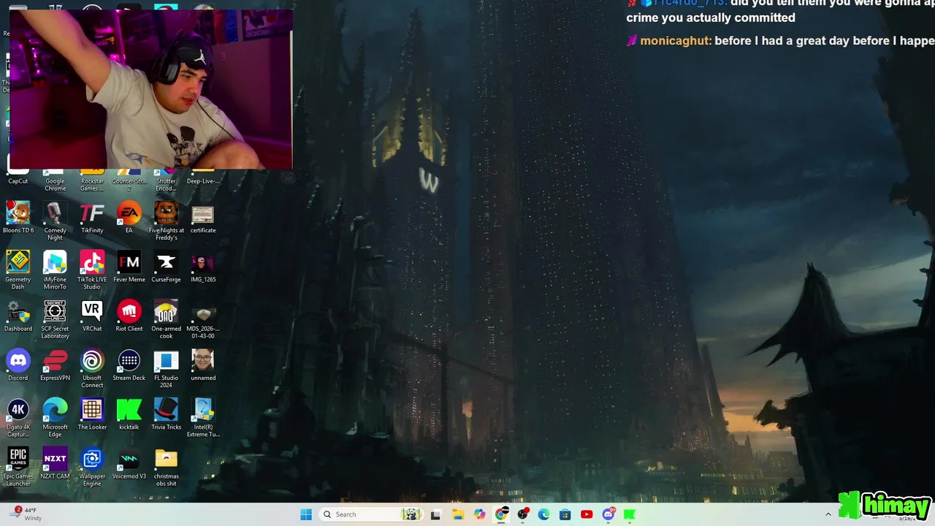Open Voicemod V3 shortcut
Image resolution: width=935 pixels, height=526 pixels.
point(129,463)
